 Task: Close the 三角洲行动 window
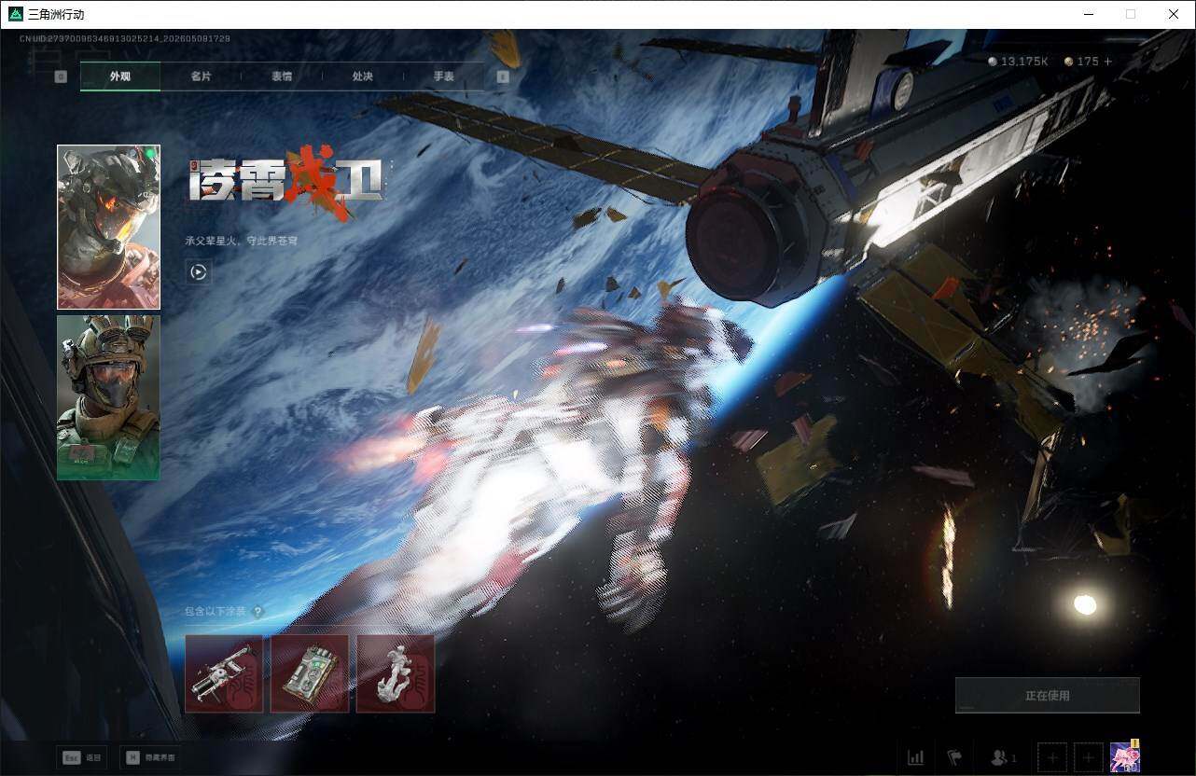(1174, 14)
